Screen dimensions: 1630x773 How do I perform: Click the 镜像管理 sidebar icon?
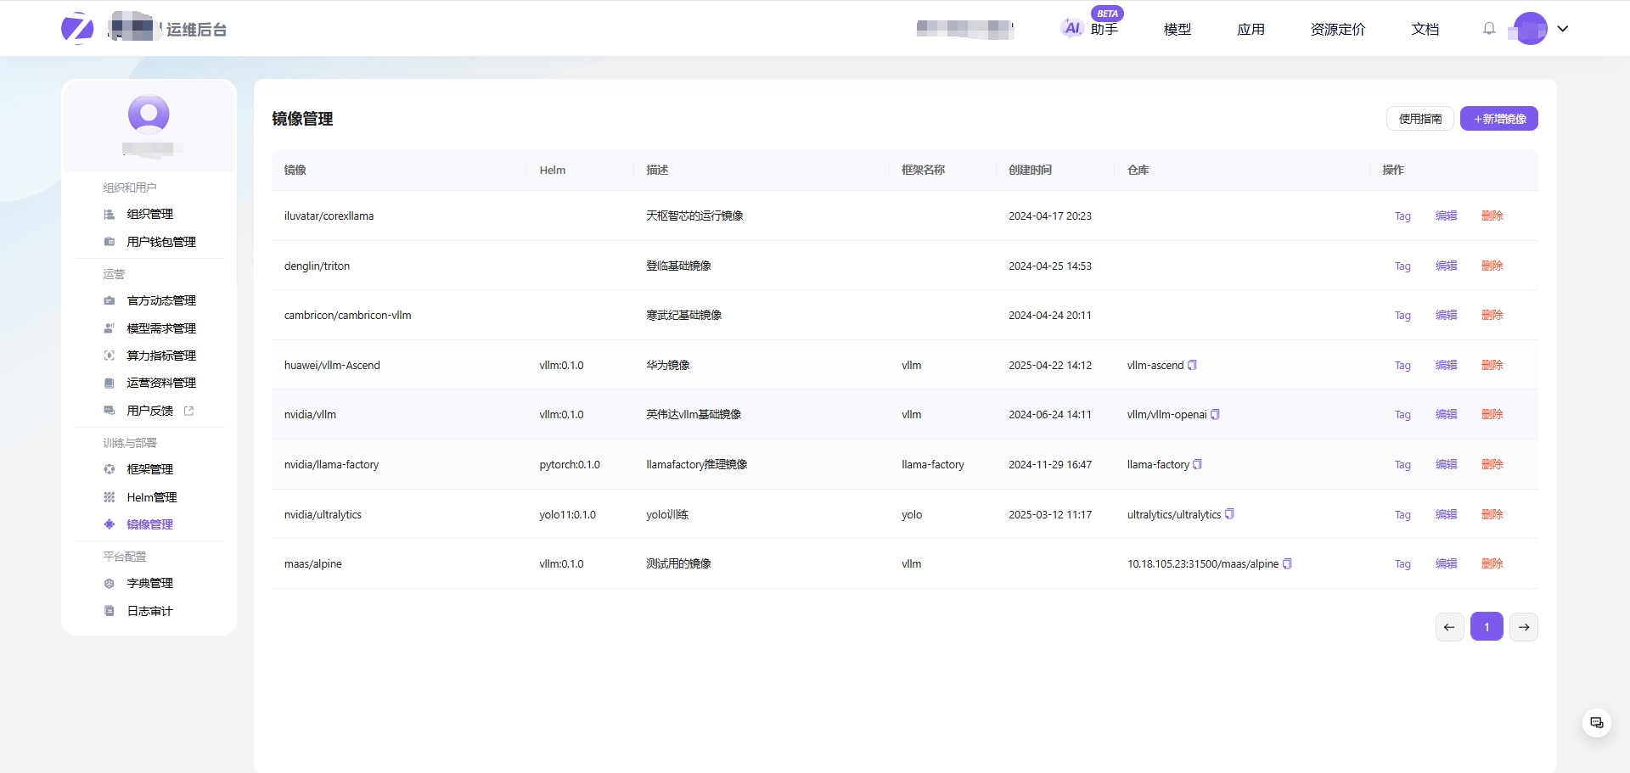pos(110,524)
